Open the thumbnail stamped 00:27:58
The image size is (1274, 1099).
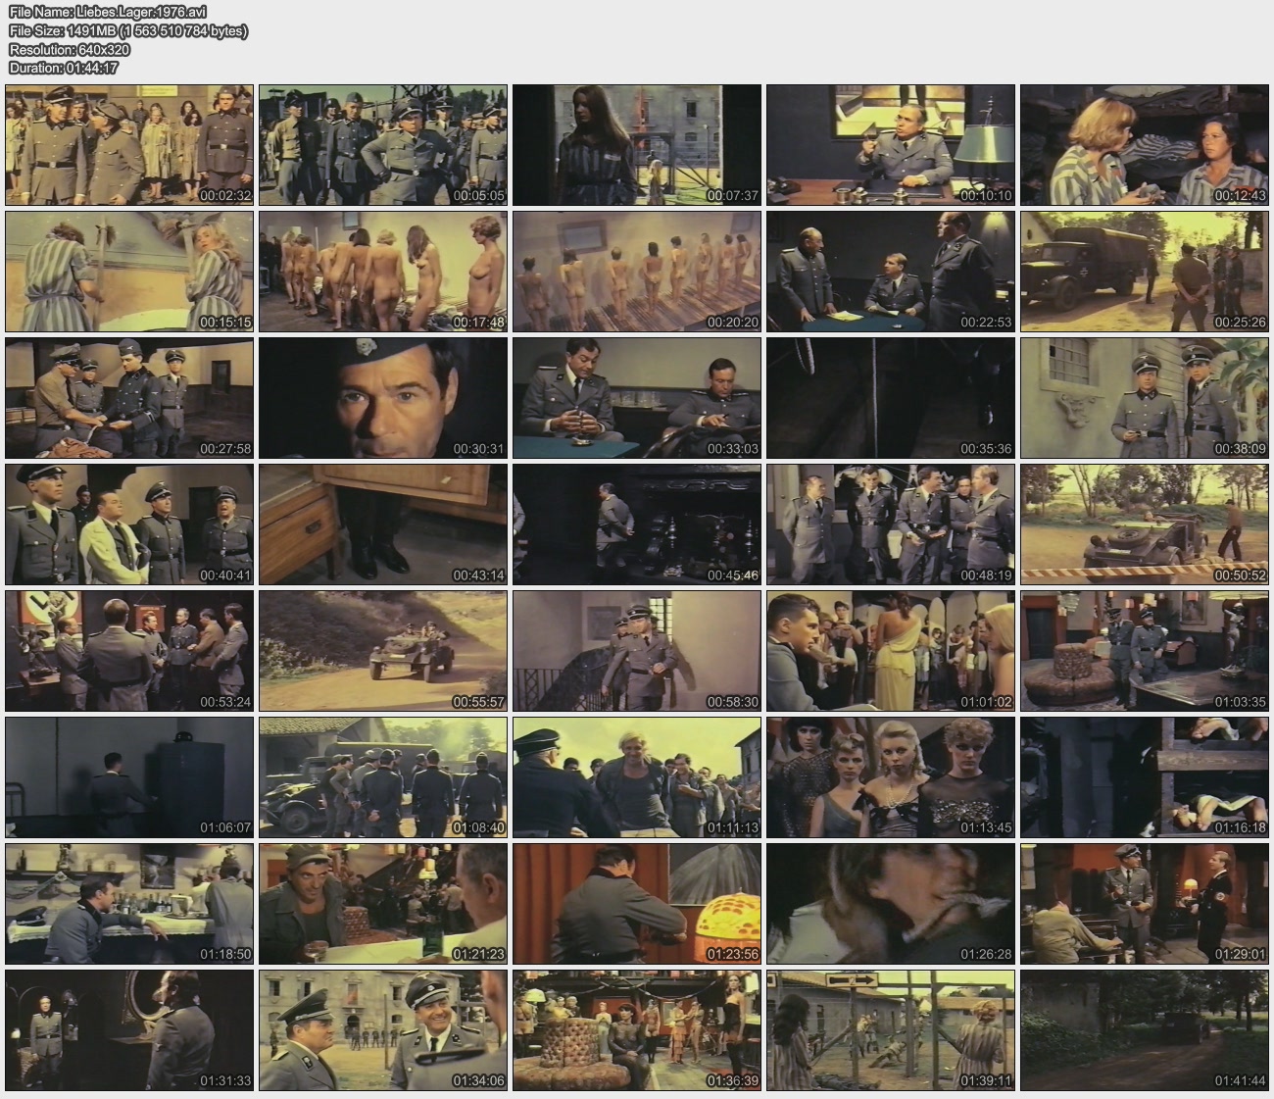click(x=129, y=398)
